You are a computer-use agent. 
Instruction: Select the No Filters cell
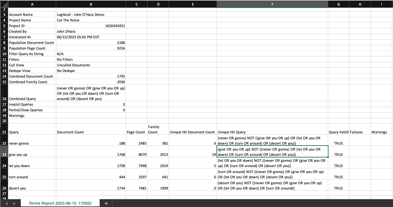[91, 59]
